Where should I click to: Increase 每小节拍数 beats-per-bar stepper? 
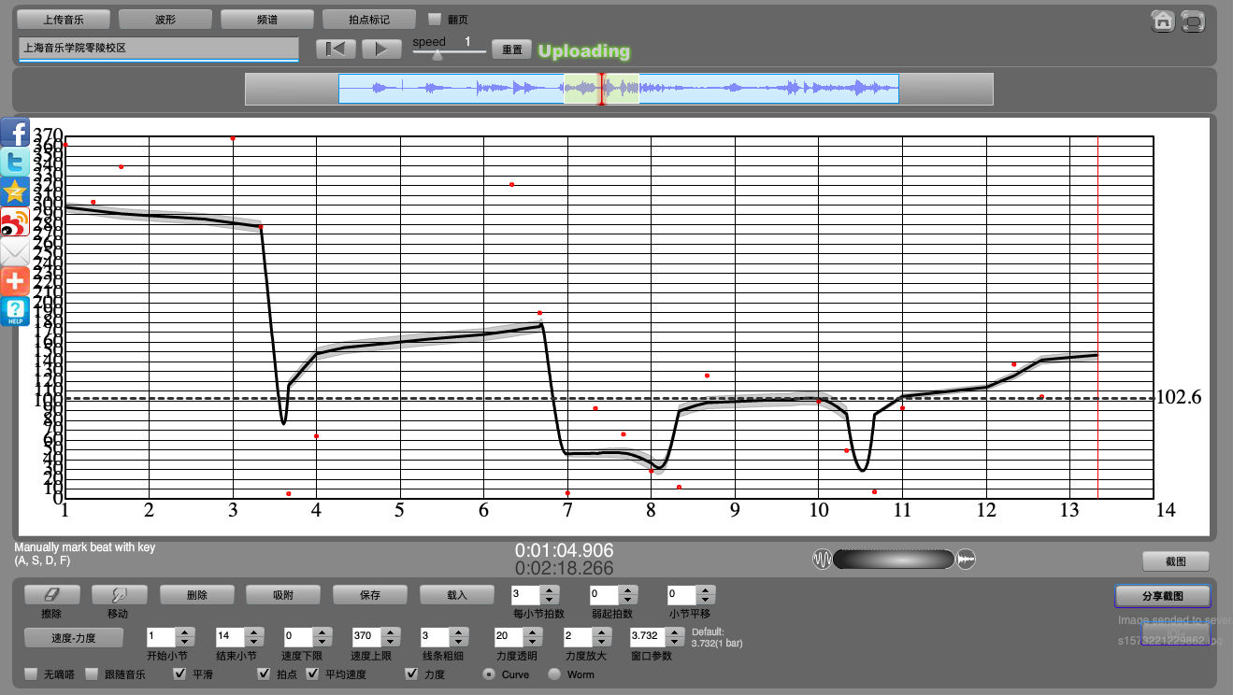point(550,589)
